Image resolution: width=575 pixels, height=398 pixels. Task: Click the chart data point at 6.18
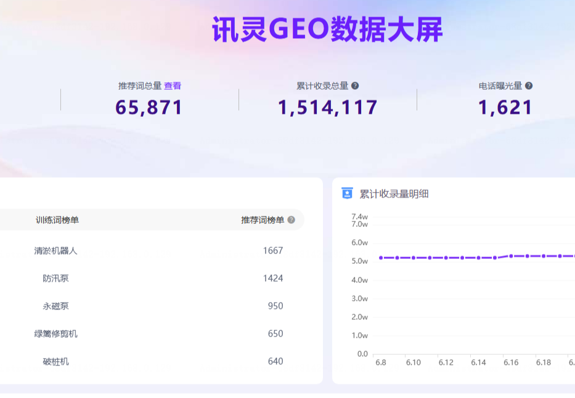[x=544, y=256]
